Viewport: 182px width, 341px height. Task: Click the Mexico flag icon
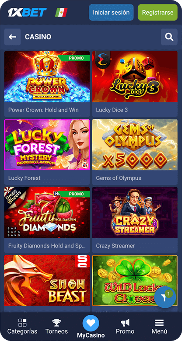point(61,12)
